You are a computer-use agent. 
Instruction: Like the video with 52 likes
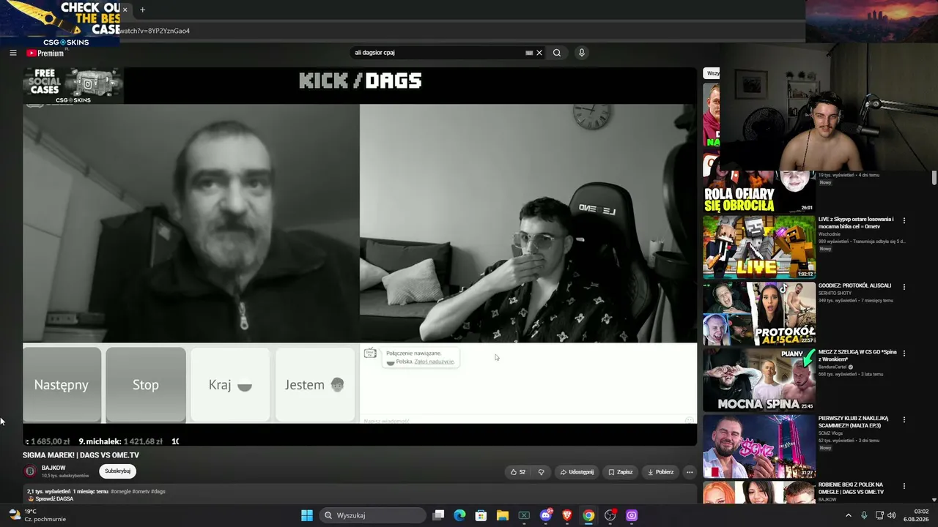pyautogui.click(x=518, y=472)
